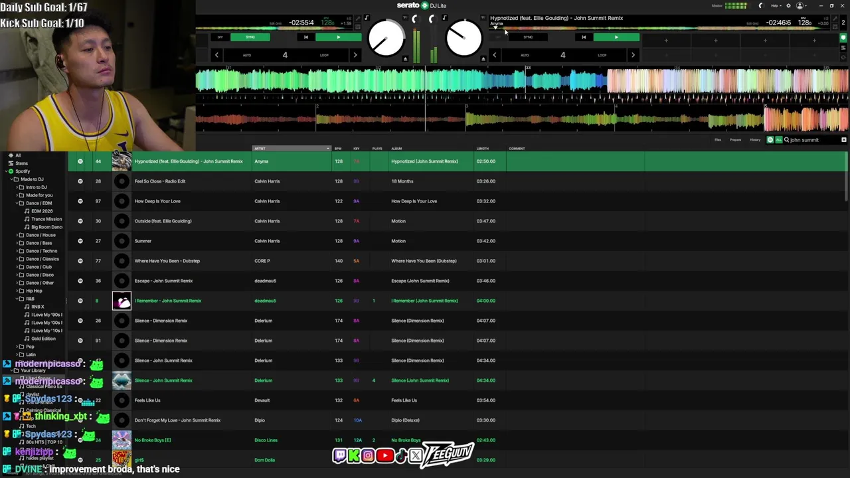Screen dimensions: 850x478
Task: Open the Trance Mission playlist
Action: (46, 219)
